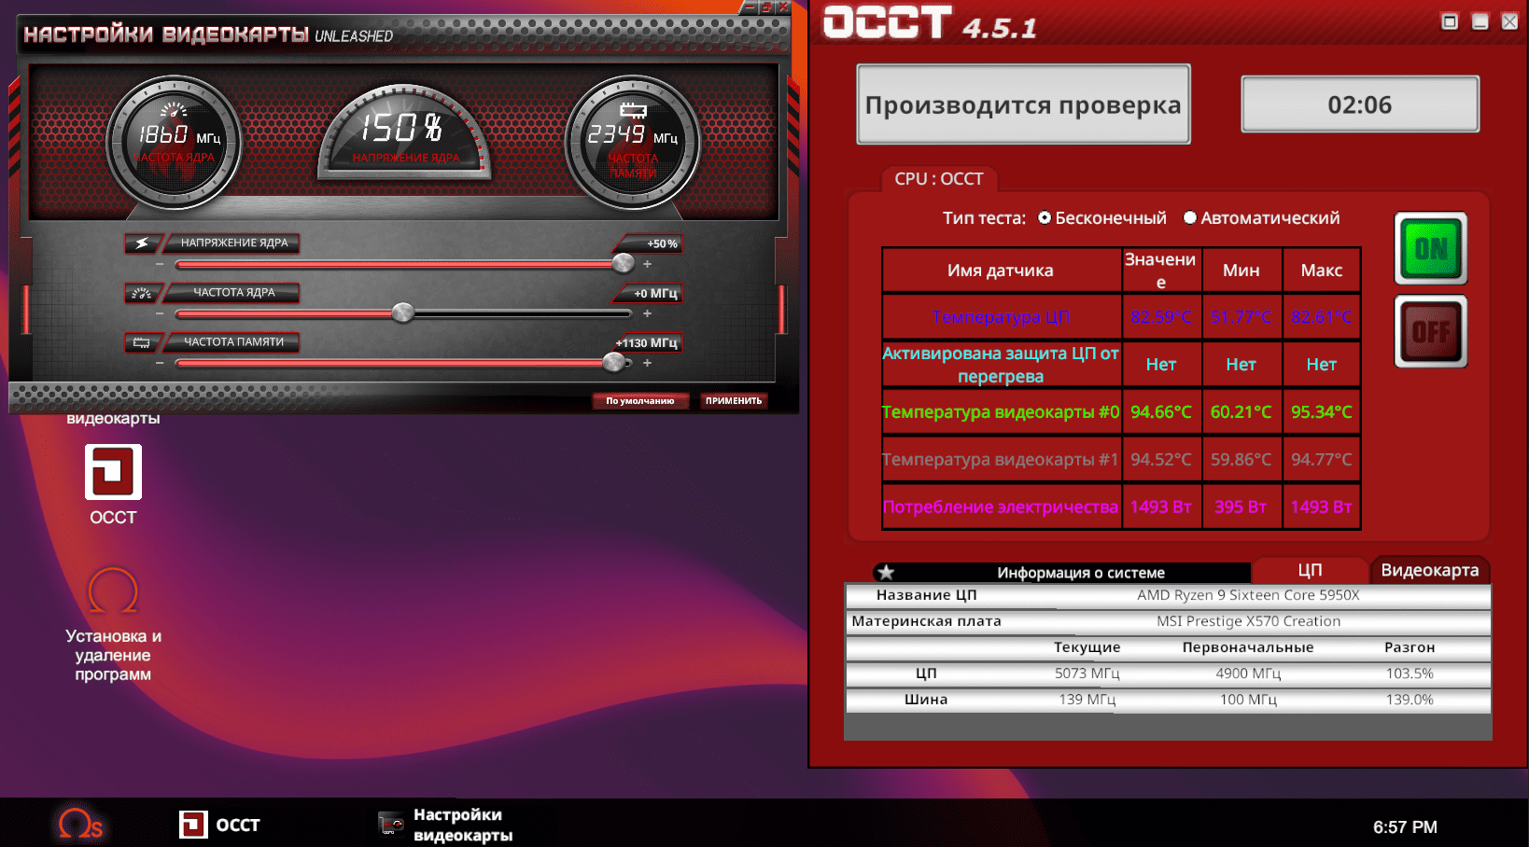Image resolution: width=1529 pixels, height=847 pixels.
Task: Switch to OCCT in the taskbar
Action: click(x=220, y=825)
